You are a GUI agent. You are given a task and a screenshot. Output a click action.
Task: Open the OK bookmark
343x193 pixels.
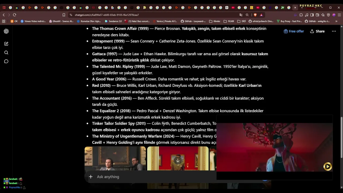[14, 21]
